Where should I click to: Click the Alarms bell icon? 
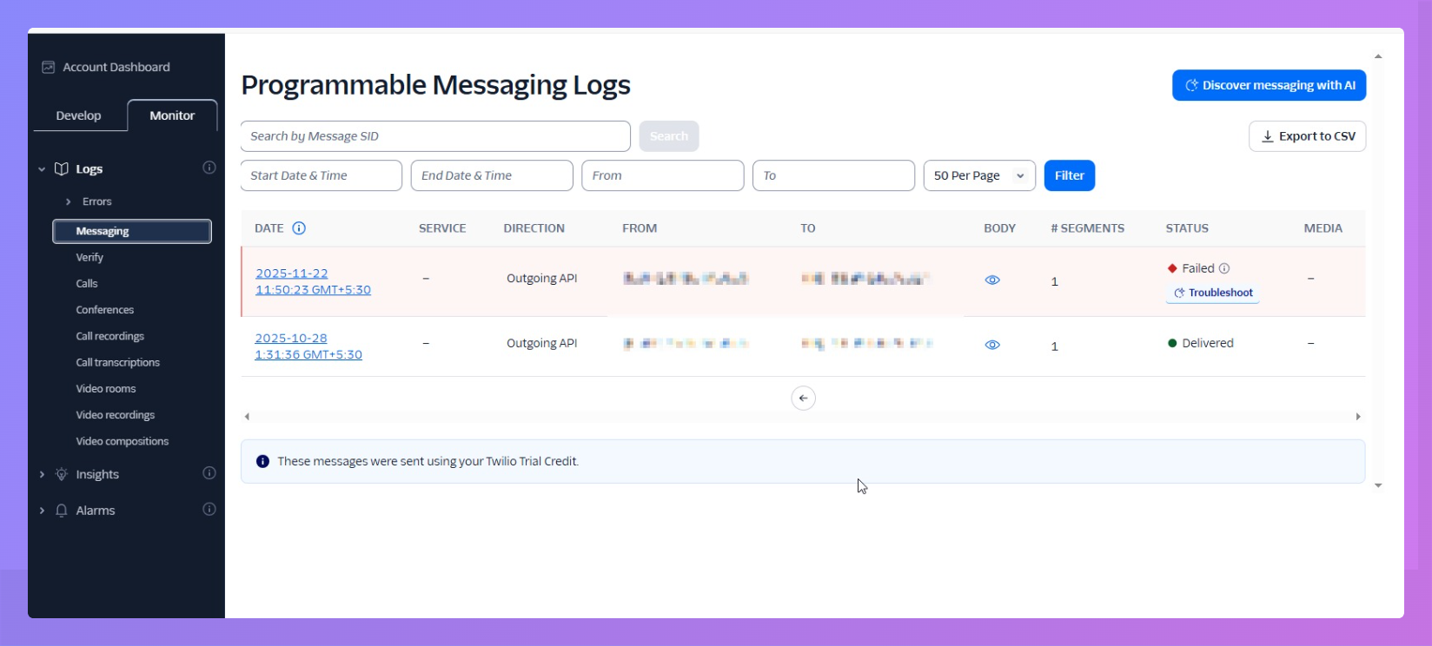pyautogui.click(x=62, y=511)
